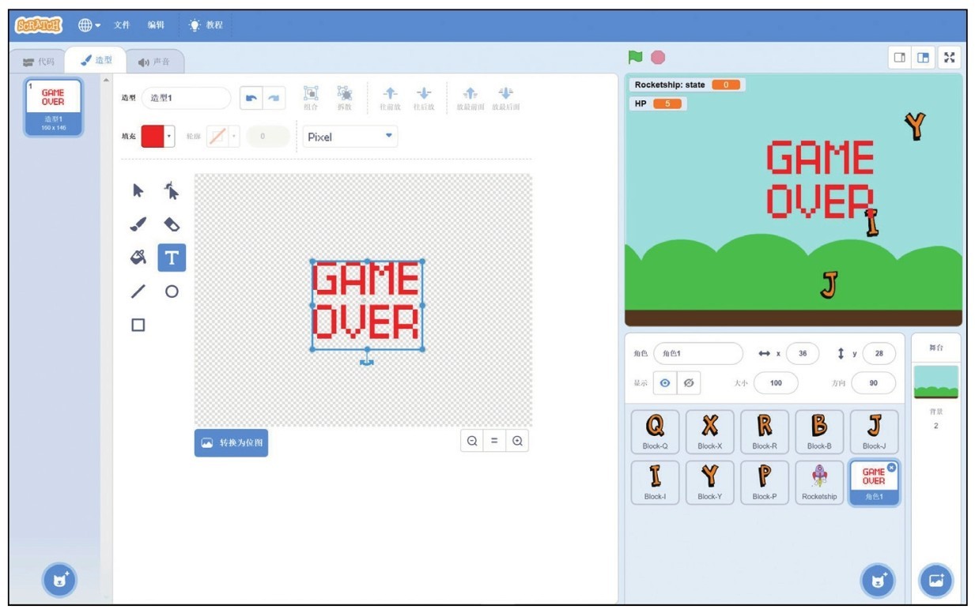Switch to the 造型 tab

click(97, 60)
